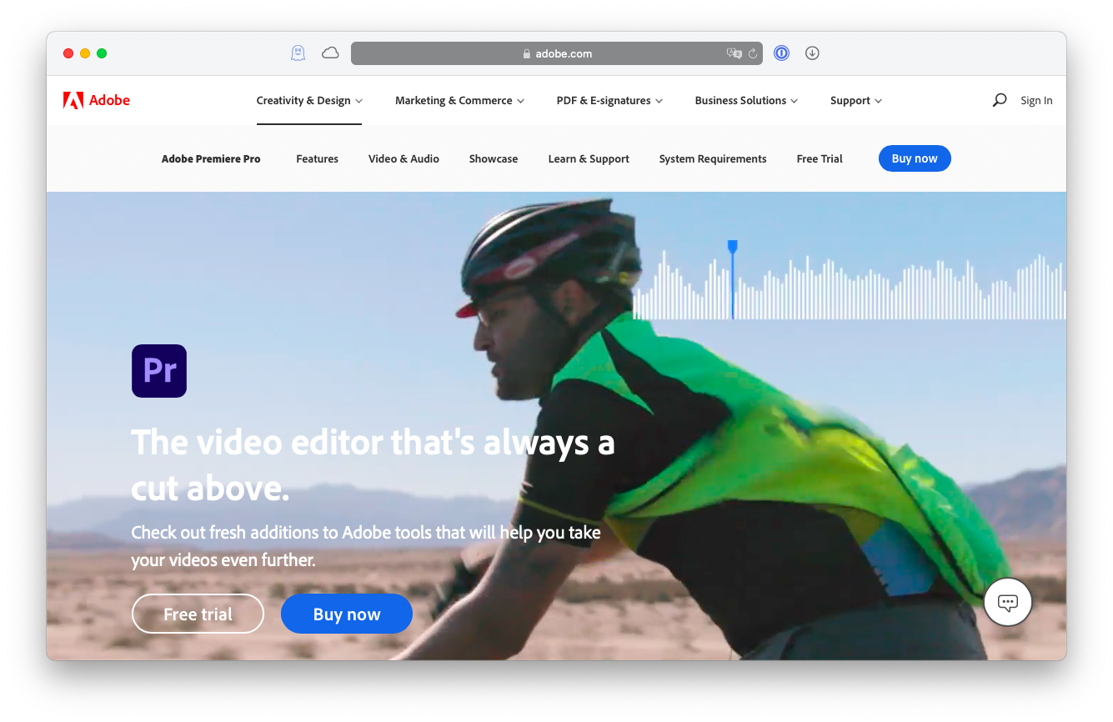This screenshot has width=1113, height=722.
Task: Expand the Creativity & Design menu
Action: pos(309,101)
